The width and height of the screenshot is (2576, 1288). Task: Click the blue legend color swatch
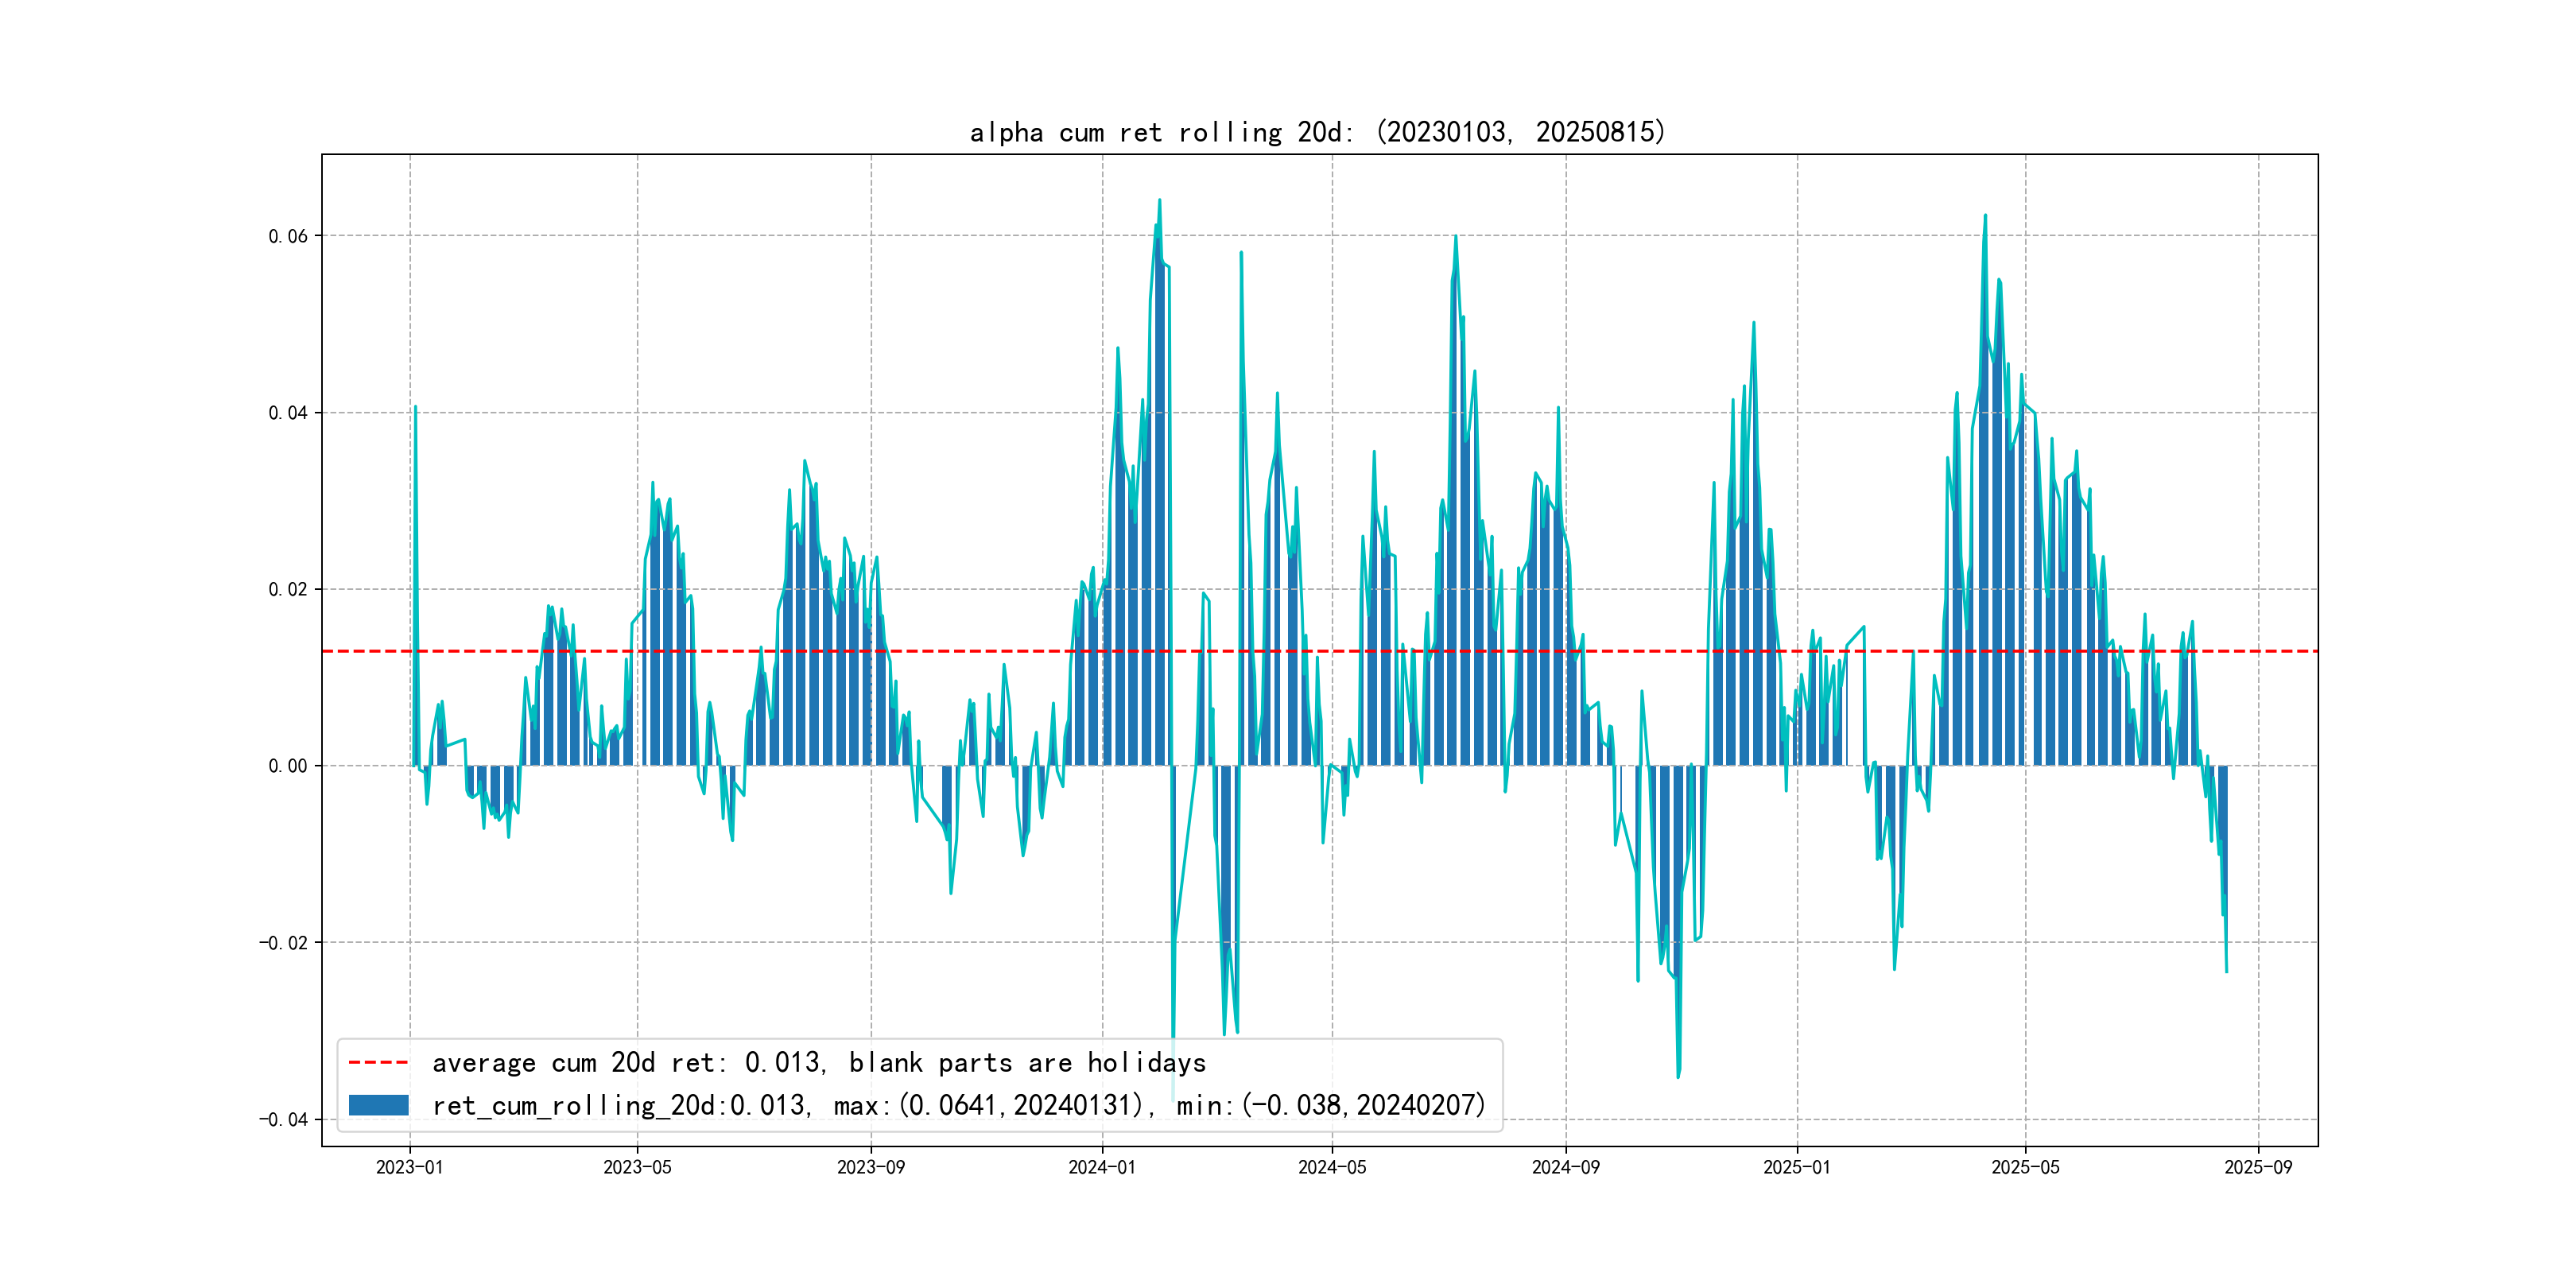[x=378, y=1105]
